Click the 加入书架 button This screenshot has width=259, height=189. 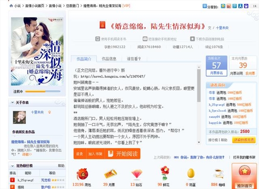pos(95,154)
